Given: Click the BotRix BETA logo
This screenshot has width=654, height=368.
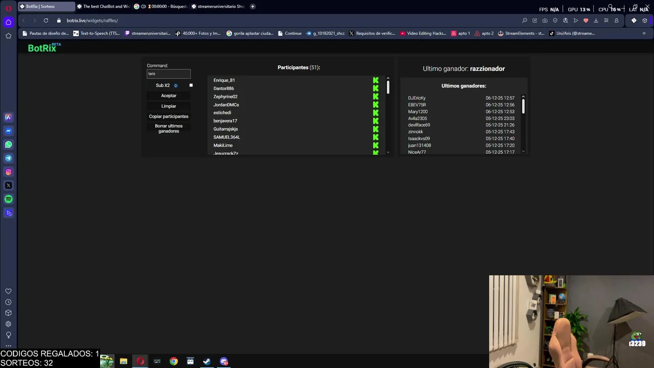Looking at the screenshot, I should coord(44,48).
